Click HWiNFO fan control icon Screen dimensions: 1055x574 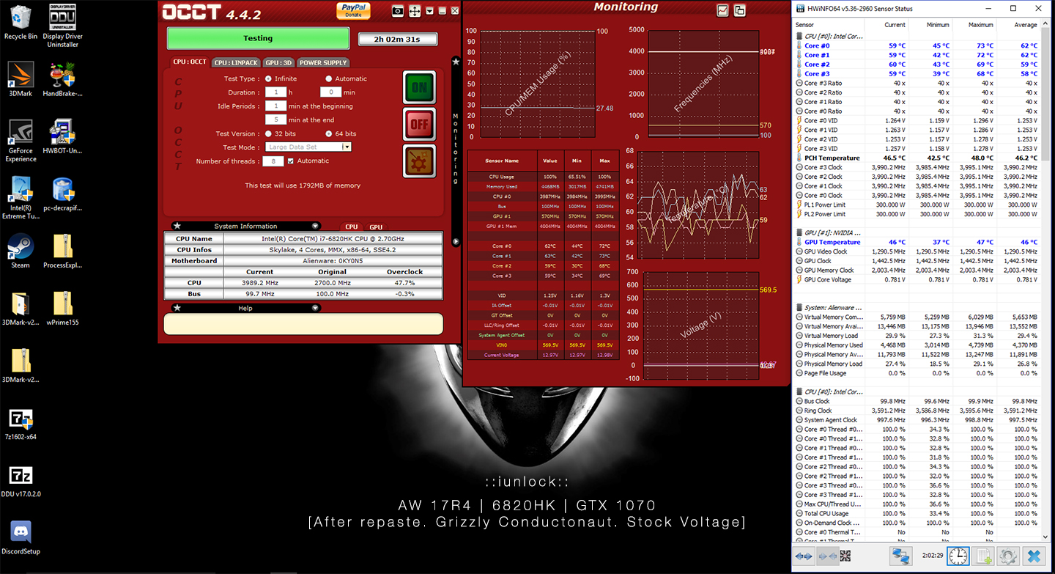pyautogui.click(x=845, y=556)
